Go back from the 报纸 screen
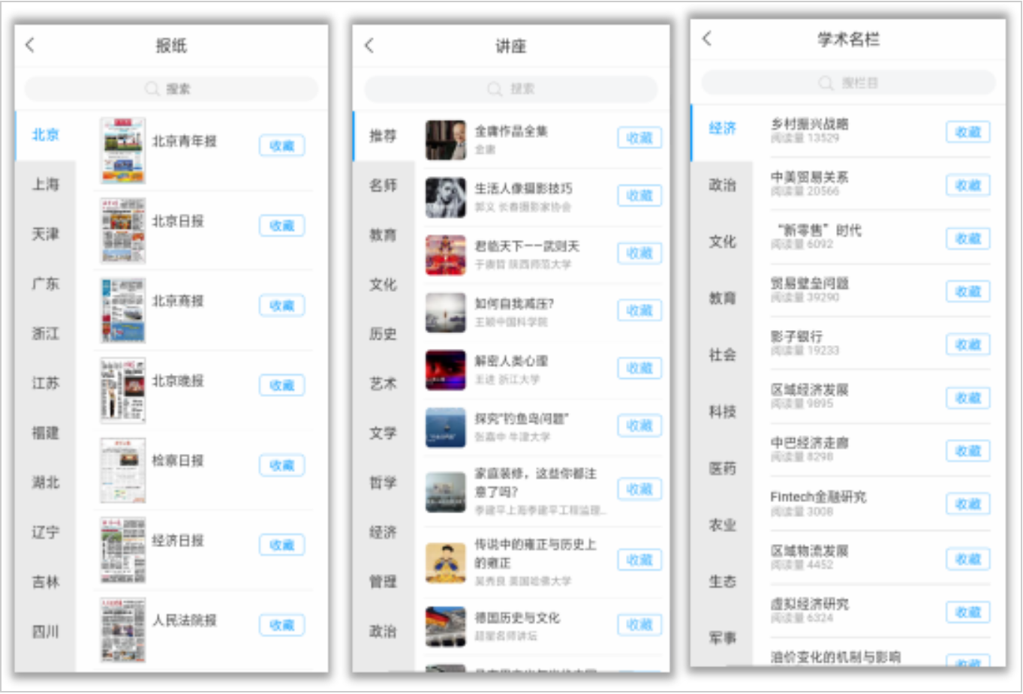The image size is (1023, 694). pyautogui.click(x=30, y=45)
